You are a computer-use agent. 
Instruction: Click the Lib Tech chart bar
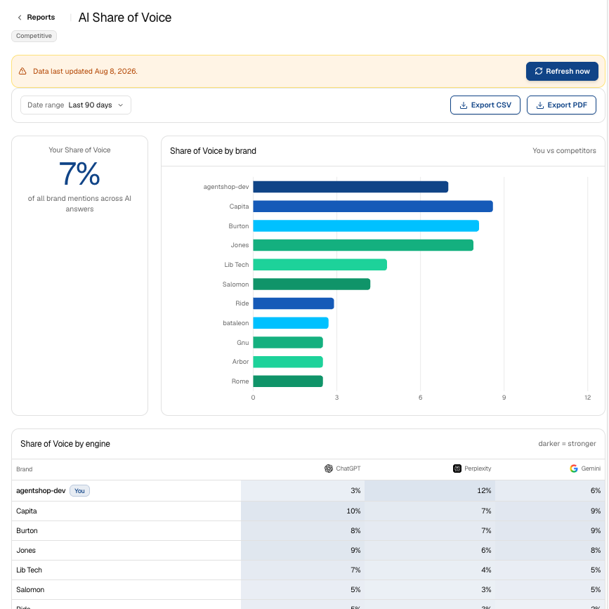click(x=320, y=265)
